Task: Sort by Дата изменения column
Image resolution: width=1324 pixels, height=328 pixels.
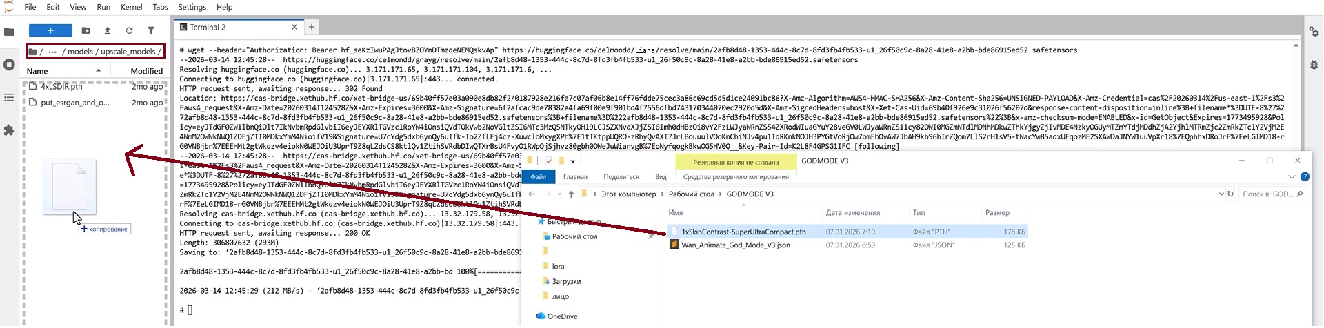Action: 853,213
